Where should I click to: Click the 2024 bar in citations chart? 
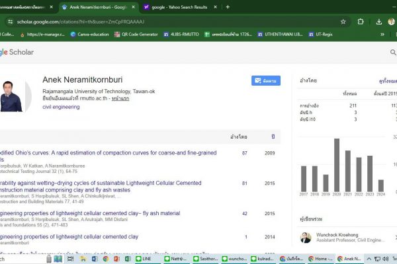(x=381, y=185)
